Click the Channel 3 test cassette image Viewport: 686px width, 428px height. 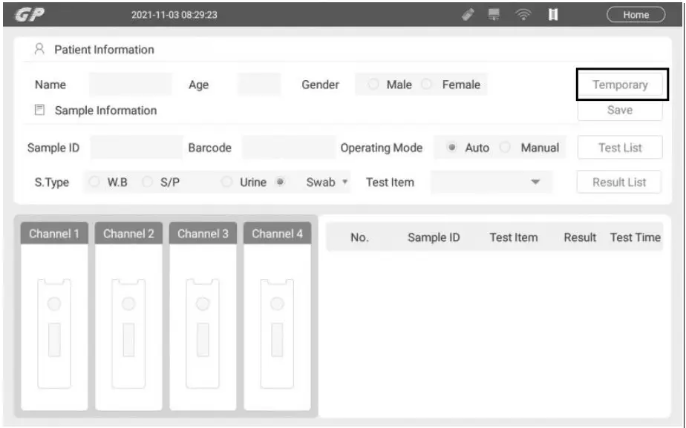coord(203,334)
